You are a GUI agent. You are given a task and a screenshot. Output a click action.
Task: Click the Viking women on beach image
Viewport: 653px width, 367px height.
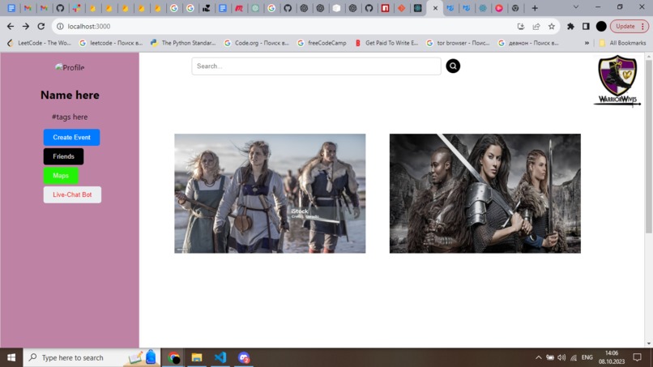(x=270, y=194)
